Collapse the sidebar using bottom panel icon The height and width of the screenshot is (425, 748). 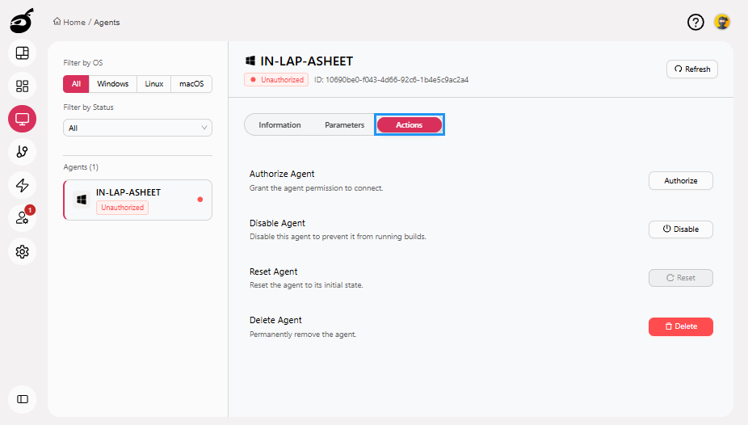(23, 399)
